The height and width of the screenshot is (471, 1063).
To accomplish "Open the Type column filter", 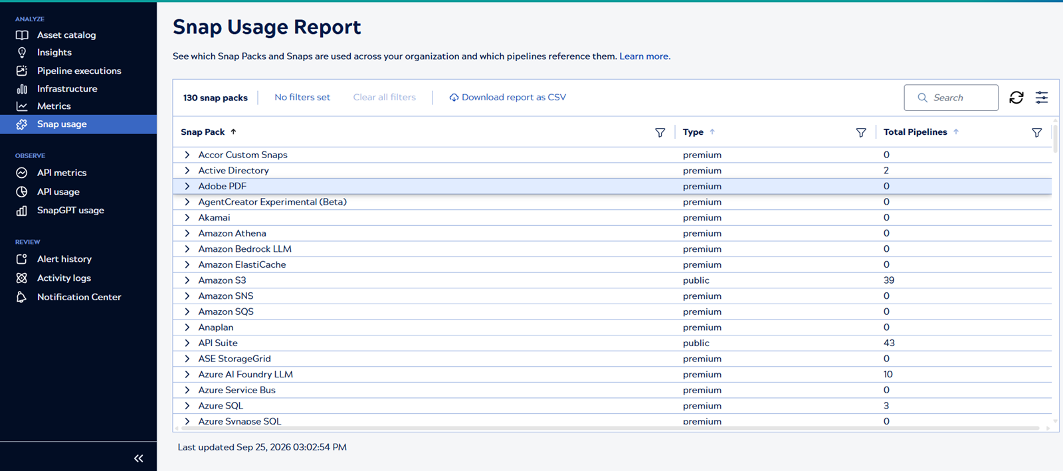I will point(861,132).
